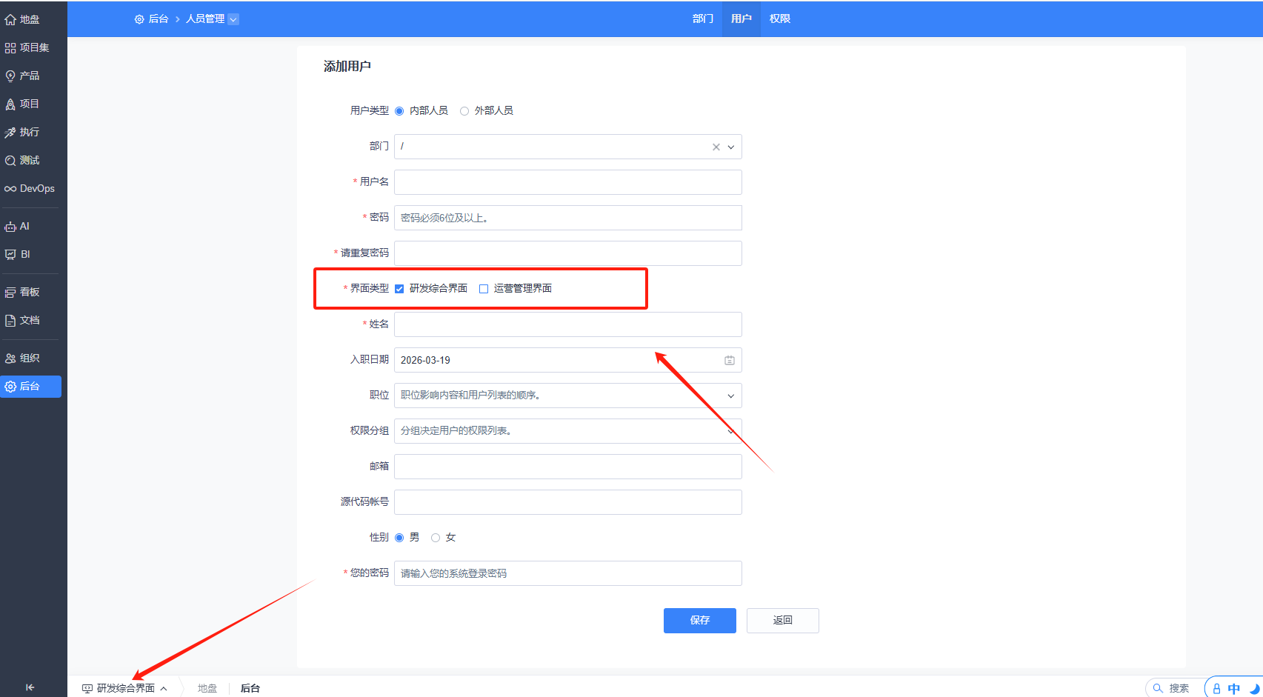
Task: Select 外部人员 user type
Action: tap(464, 111)
